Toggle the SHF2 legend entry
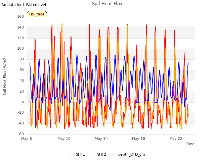The height and width of the screenshot is (161, 215). (98, 154)
